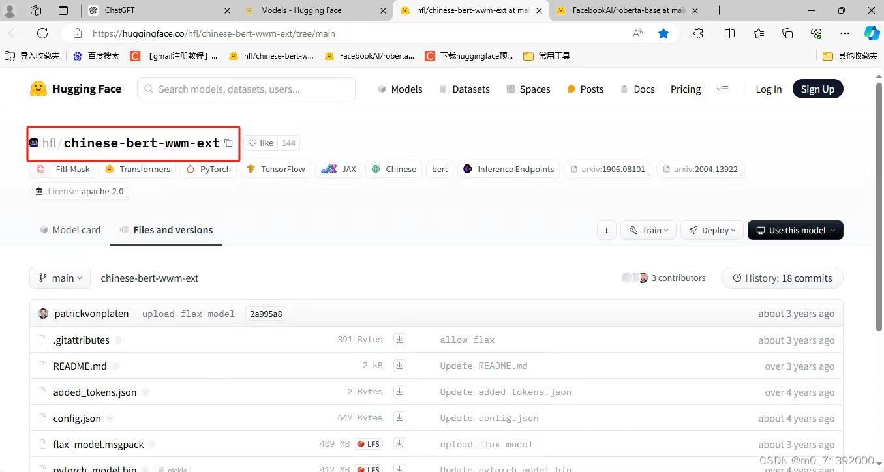Download the .gitattributes file
The height and width of the screenshot is (472, 884).
click(399, 340)
